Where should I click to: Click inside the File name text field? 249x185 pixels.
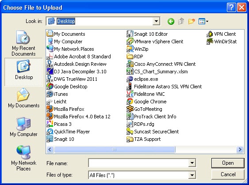tap(138, 163)
